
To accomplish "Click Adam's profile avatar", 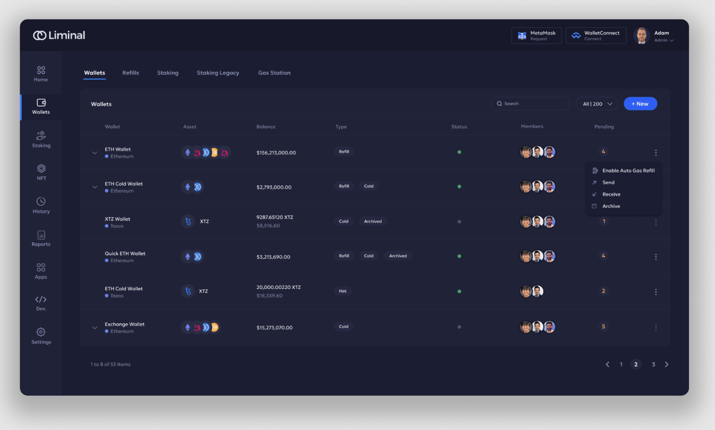I will [x=642, y=35].
